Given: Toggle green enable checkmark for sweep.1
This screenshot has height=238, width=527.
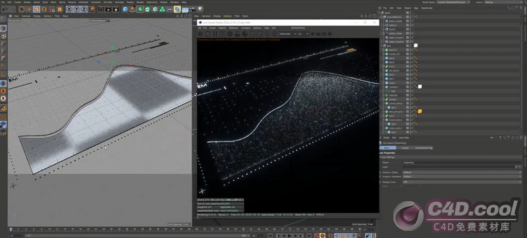Looking at the screenshot, I should pos(412,99).
